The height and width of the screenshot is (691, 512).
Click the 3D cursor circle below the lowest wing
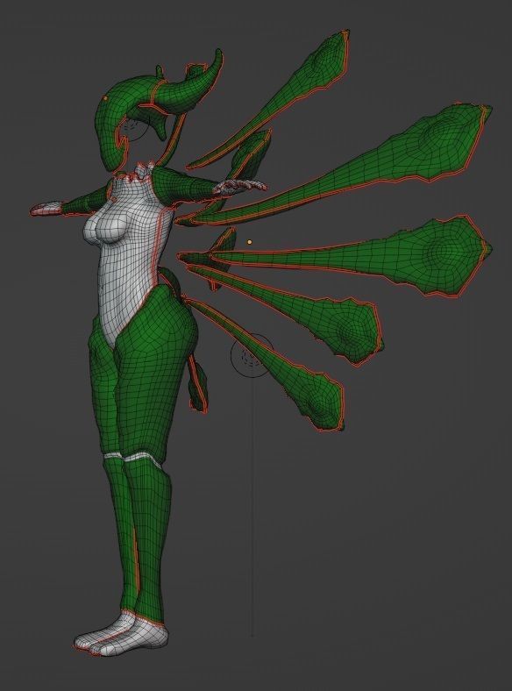pos(252,356)
